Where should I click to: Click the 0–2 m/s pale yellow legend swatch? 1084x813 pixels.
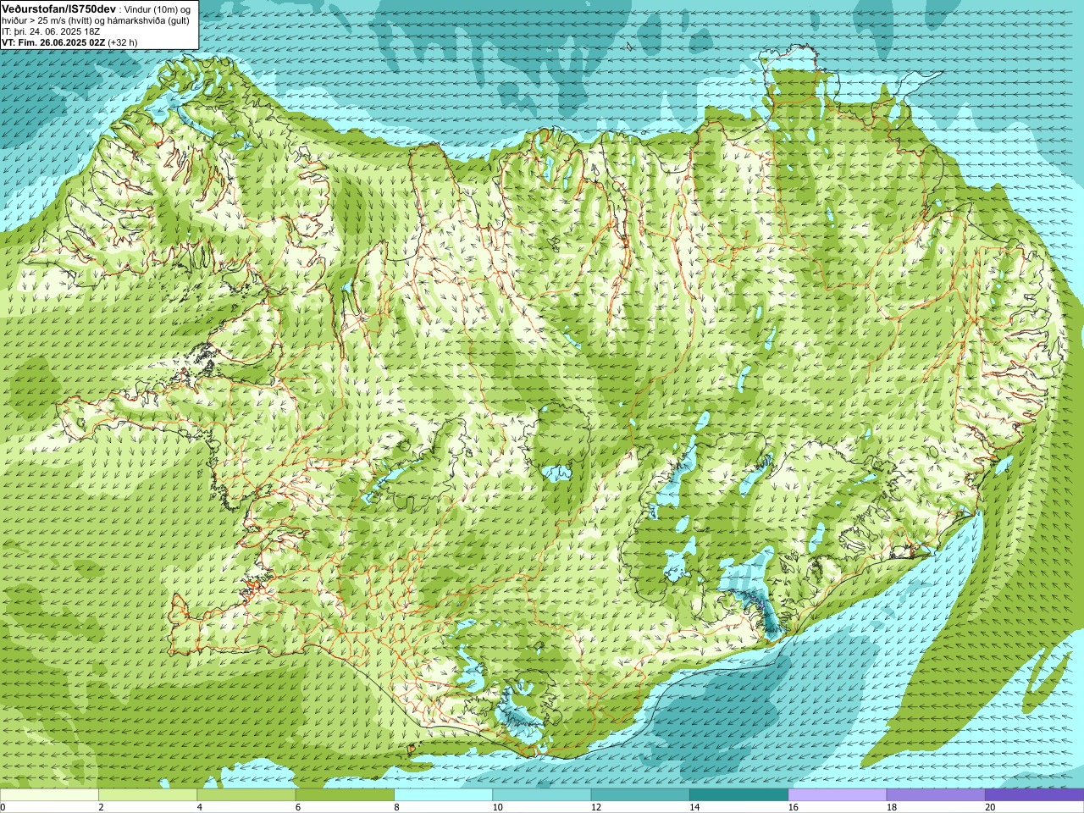49,795
